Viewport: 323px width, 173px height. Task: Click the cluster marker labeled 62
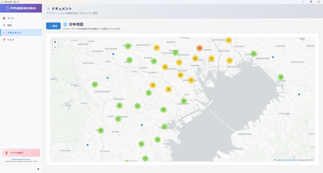point(195,58)
